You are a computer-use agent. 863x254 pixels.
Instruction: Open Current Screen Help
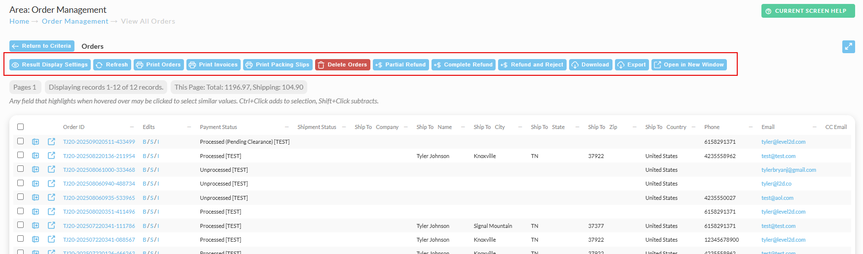click(x=808, y=11)
